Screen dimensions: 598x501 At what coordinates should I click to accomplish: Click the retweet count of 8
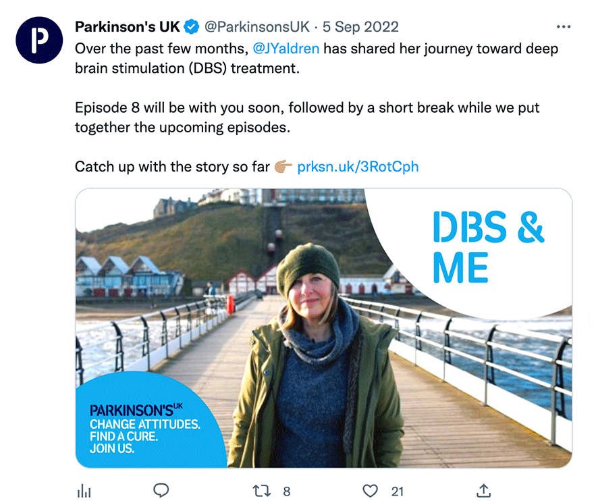286,492
